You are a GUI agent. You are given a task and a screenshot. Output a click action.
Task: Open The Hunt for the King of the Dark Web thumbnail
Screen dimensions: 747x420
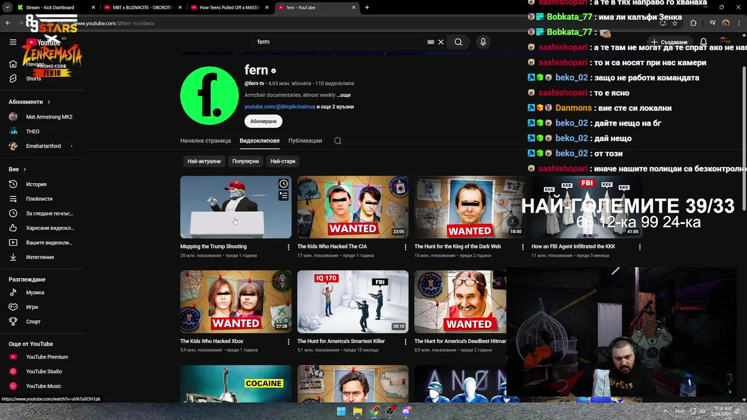tap(469, 207)
